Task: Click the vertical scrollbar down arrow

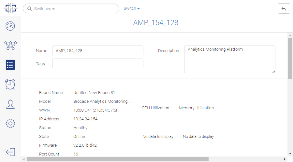Action: tap(290, 154)
